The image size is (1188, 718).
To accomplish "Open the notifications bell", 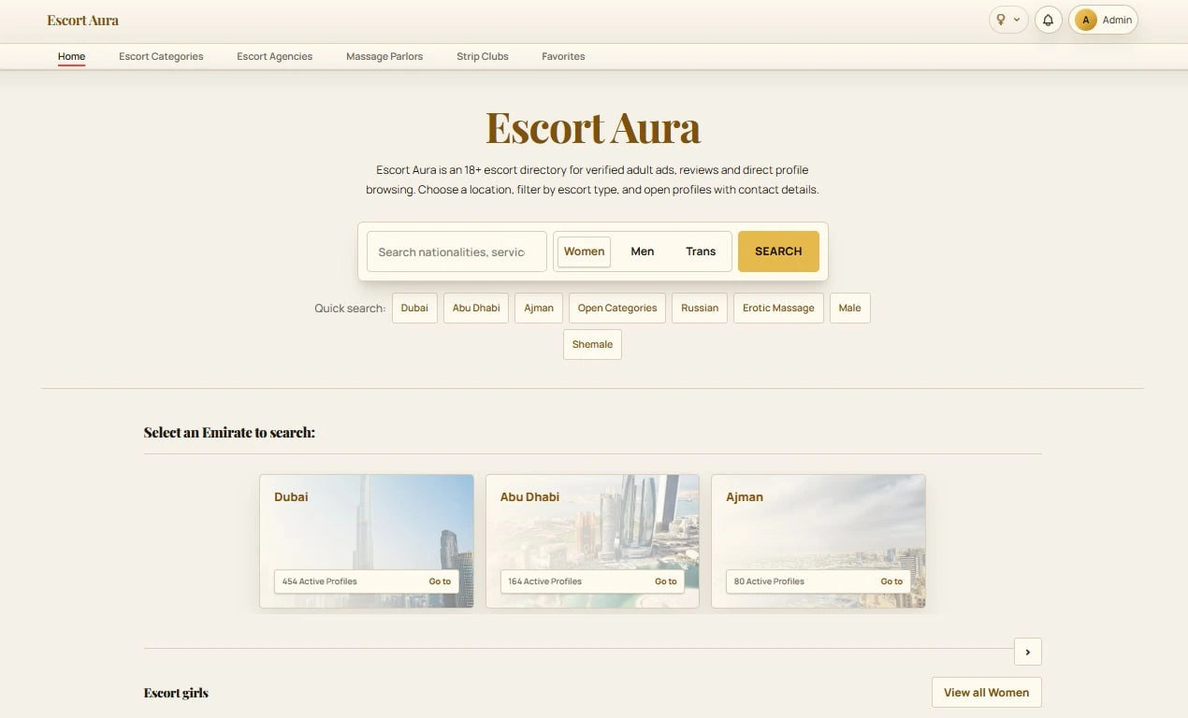I will [1049, 20].
